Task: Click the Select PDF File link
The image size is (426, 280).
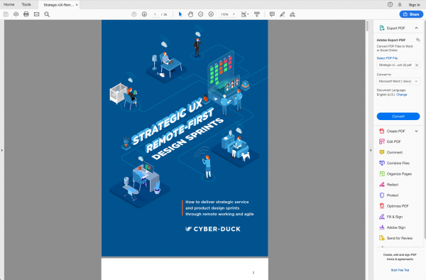Action: coord(387,58)
